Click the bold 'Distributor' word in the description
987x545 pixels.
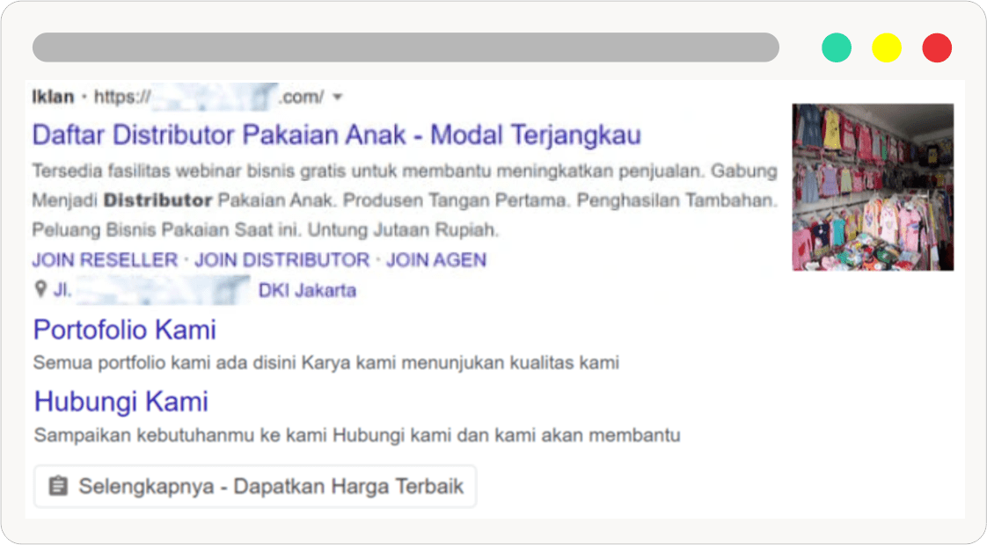(x=157, y=200)
